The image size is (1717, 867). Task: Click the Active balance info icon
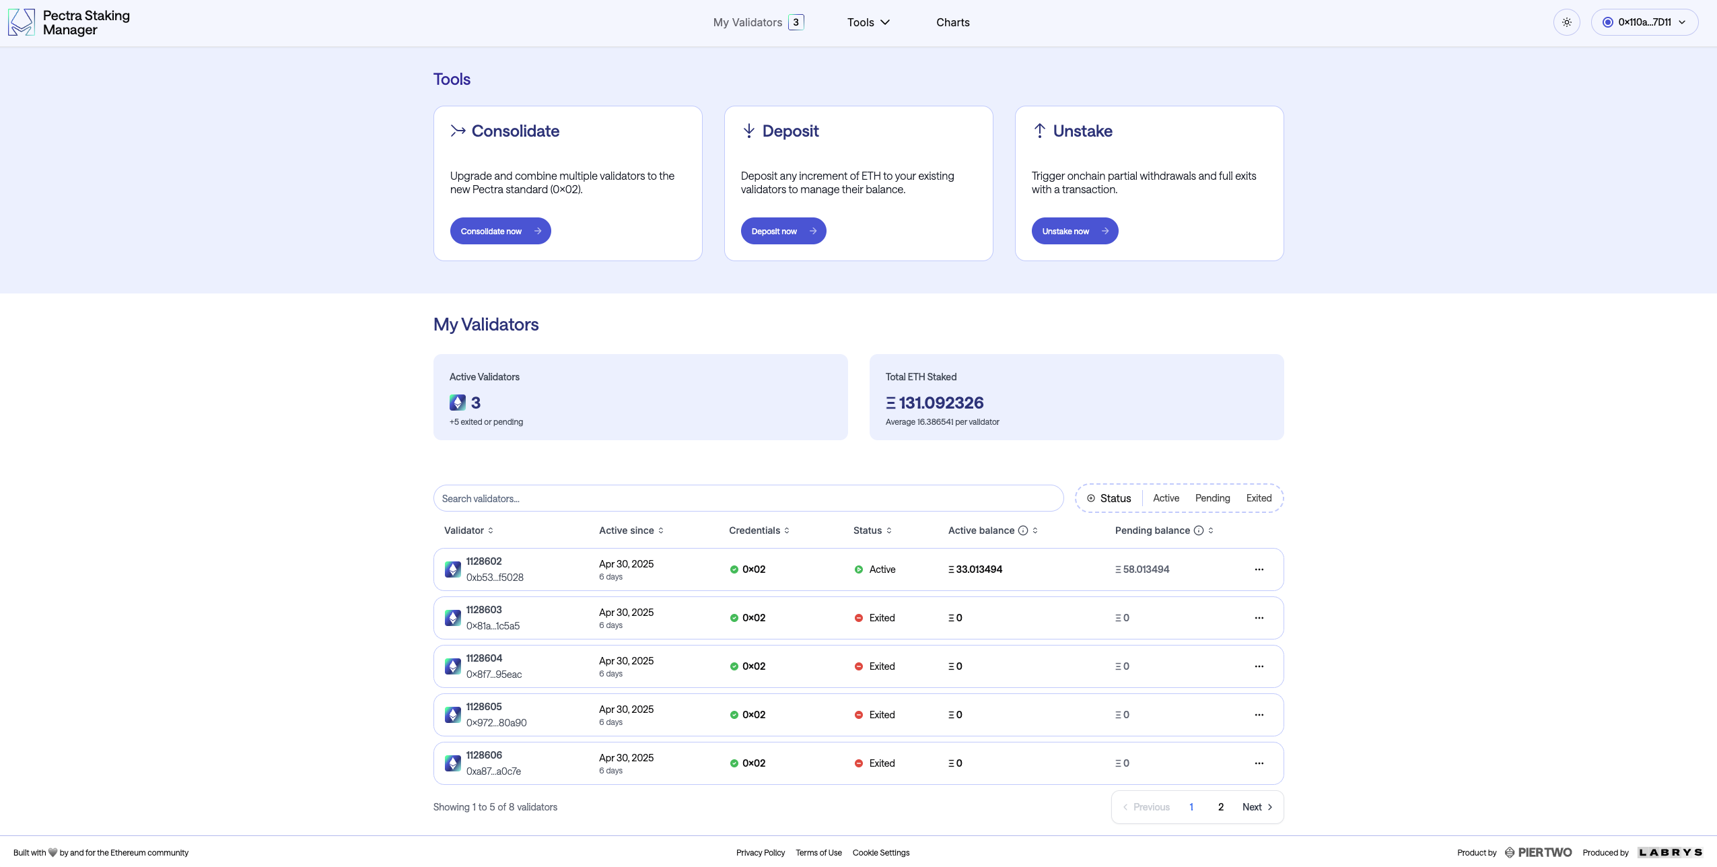[1024, 530]
